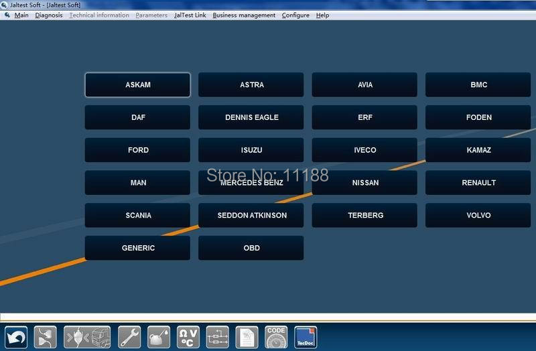Open the Configure menu

click(295, 15)
